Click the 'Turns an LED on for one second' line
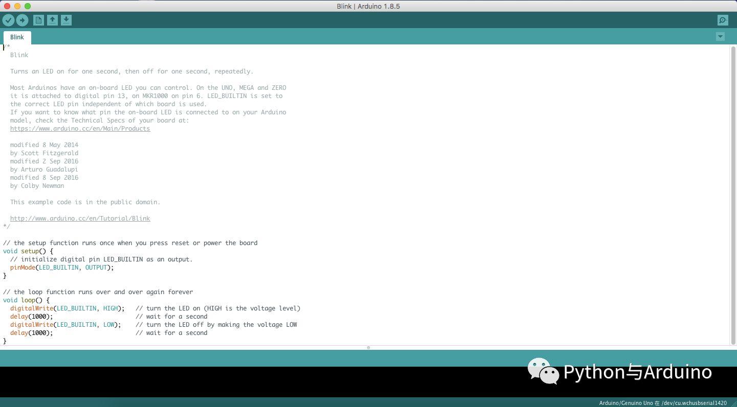 (132, 71)
